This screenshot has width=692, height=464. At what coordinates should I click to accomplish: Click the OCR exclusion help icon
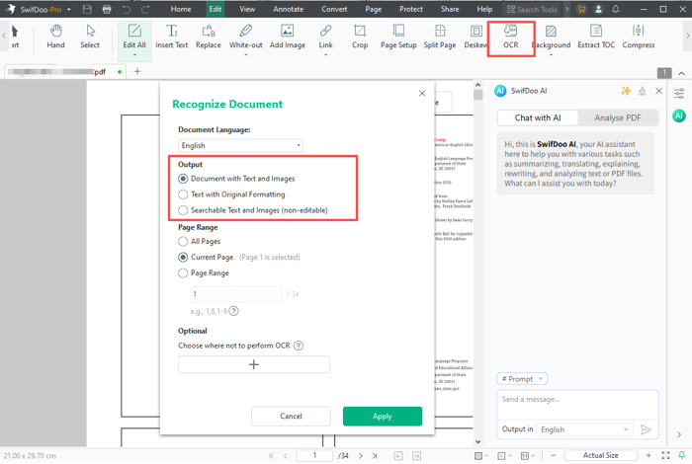[x=299, y=346]
